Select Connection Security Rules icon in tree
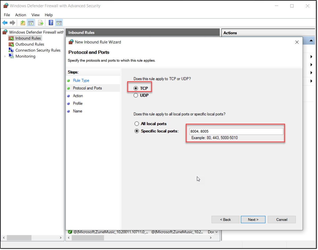318x250 pixels. pos(11,50)
